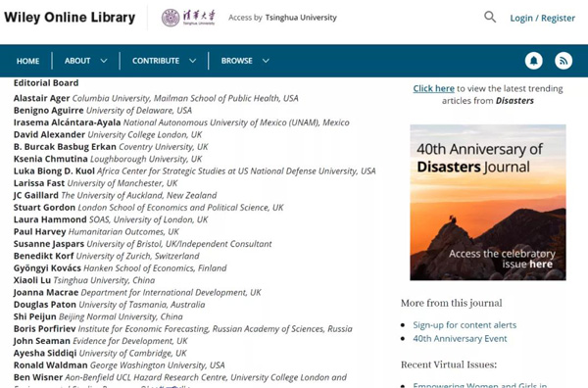Click 'More from this journal' heading

pos(451,303)
